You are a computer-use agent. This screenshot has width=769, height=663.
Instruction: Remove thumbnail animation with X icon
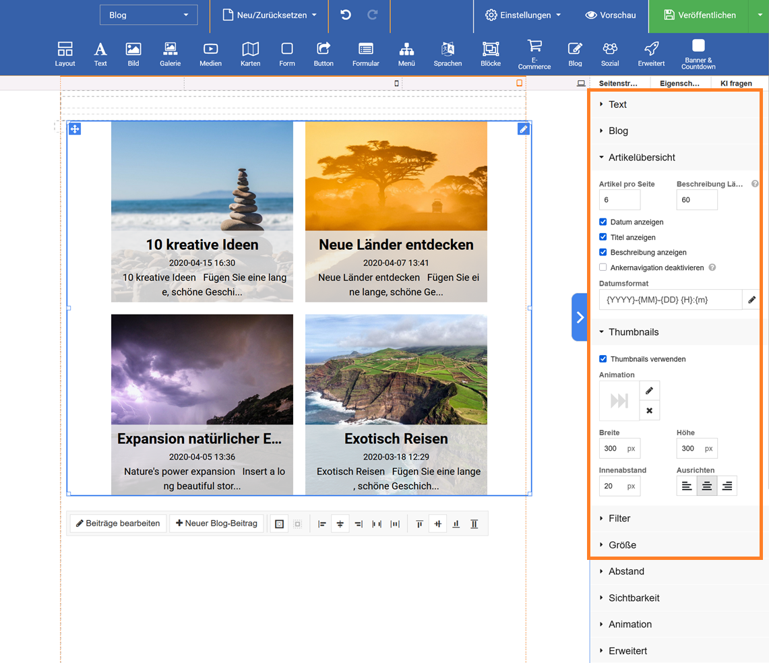(649, 410)
